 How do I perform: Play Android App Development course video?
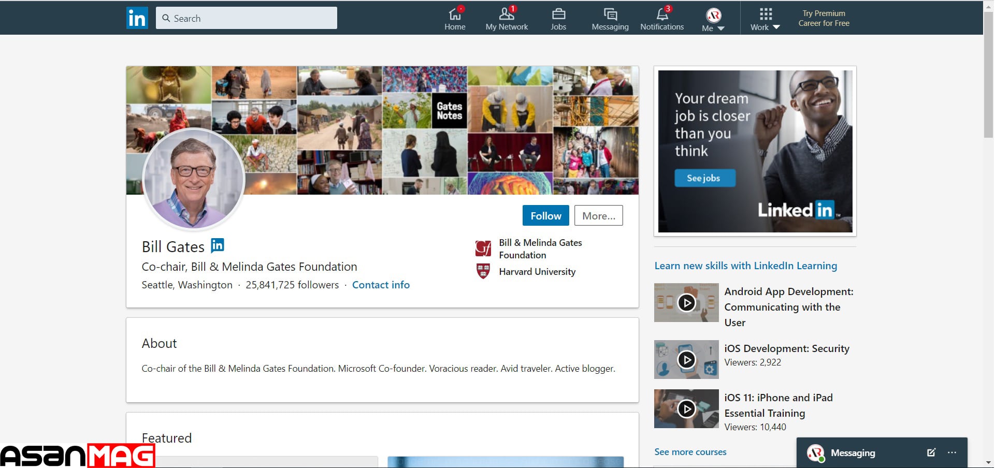[x=686, y=302]
